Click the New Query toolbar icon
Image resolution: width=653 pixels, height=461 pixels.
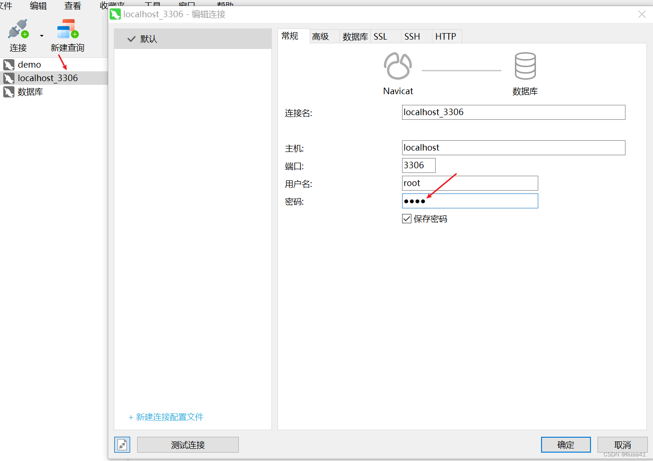point(68,29)
